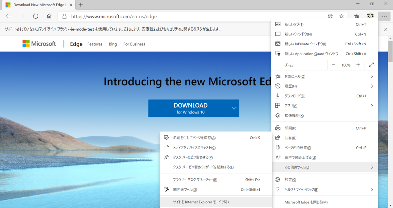Viewport: 393px width, 208px height.
Task: Open 開発者ツール menu item
Action: [216, 189]
